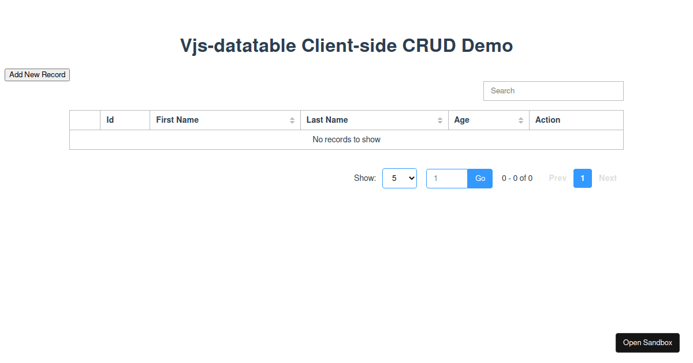Select page 1 in the paginator
693x363 pixels.
point(582,178)
